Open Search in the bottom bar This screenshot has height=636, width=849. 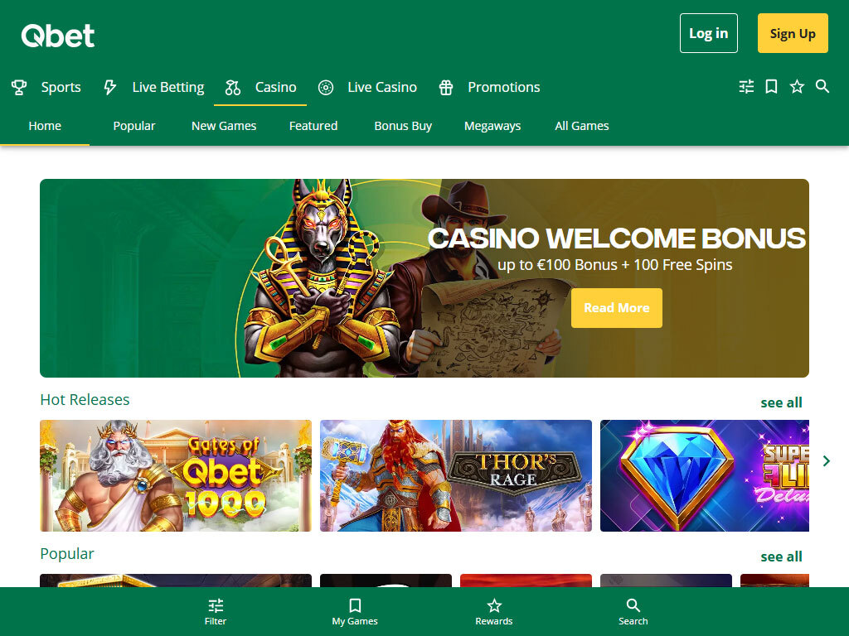click(x=633, y=612)
